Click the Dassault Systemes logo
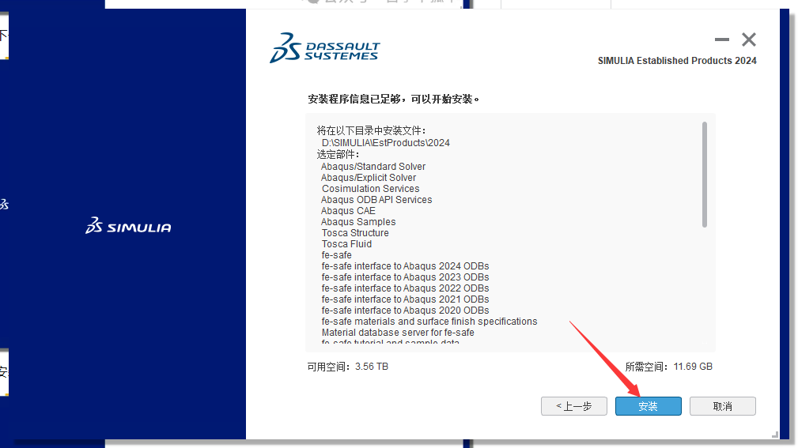This screenshot has height=448, width=798. pyautogui.click(x=325, y=47)
